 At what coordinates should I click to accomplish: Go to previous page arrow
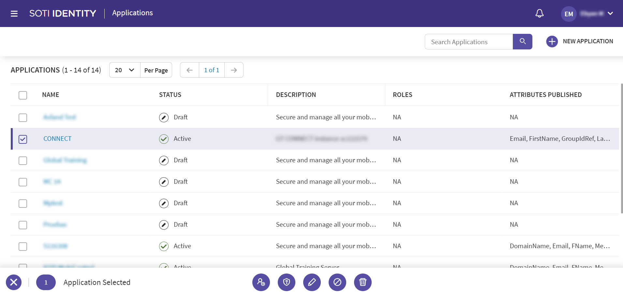(x=189, y=70)
